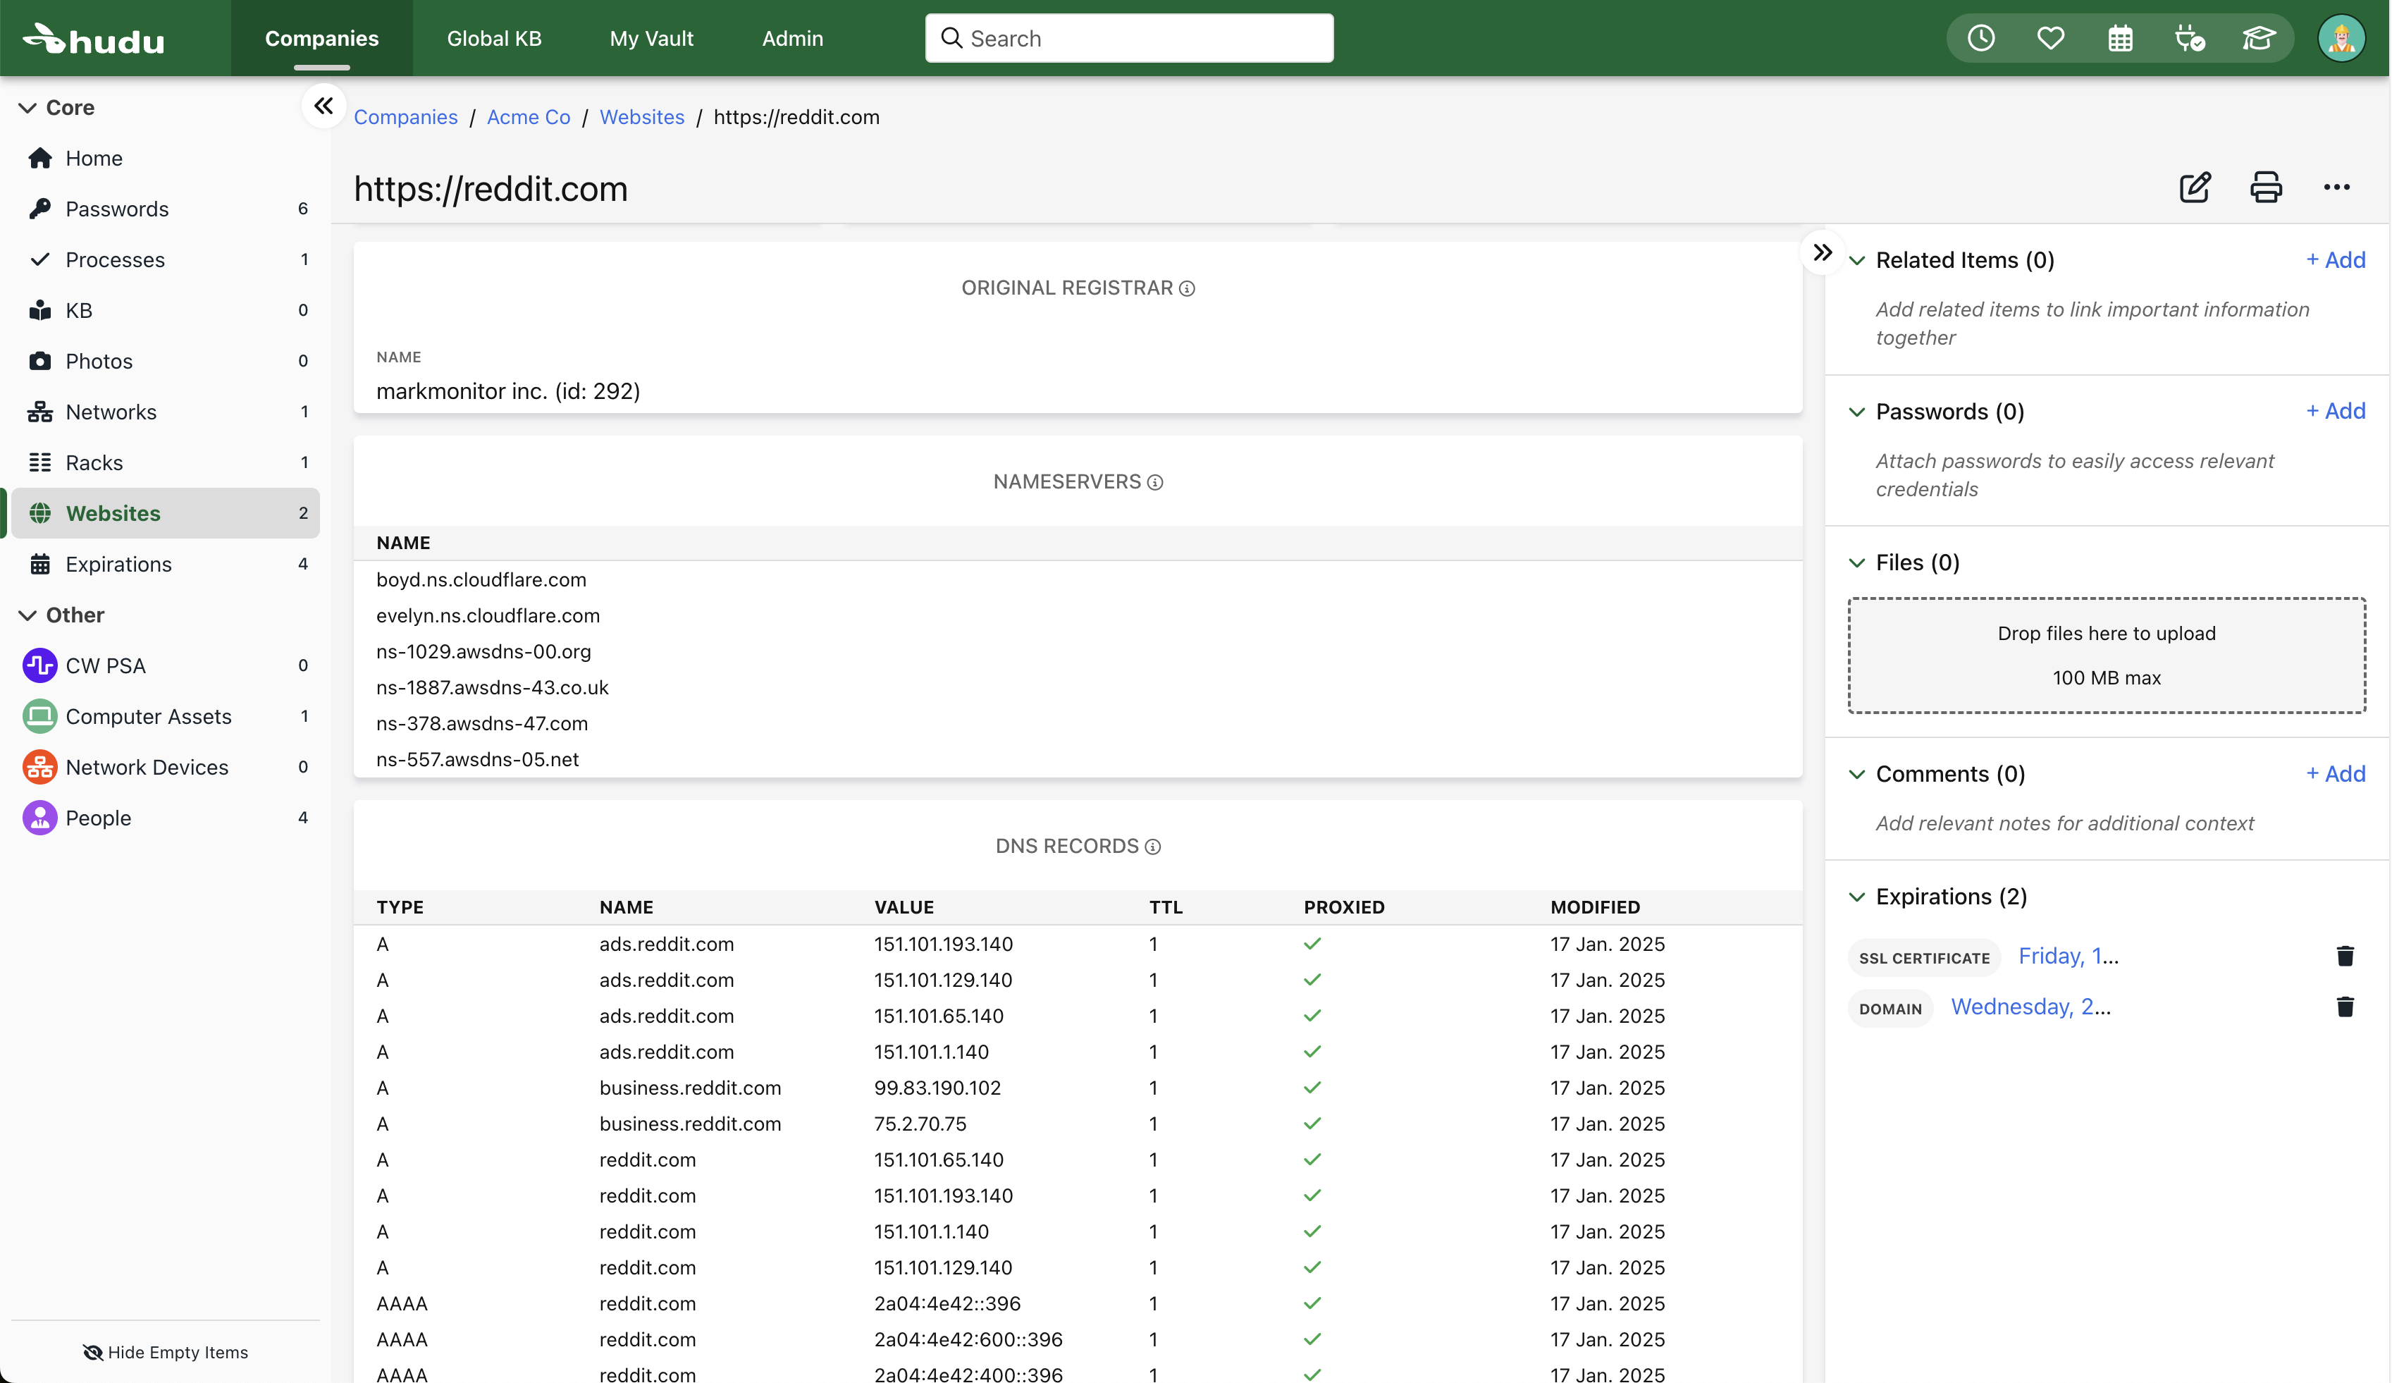
Task: Go to Acme Co breadcrumb link
Action: 528,117
